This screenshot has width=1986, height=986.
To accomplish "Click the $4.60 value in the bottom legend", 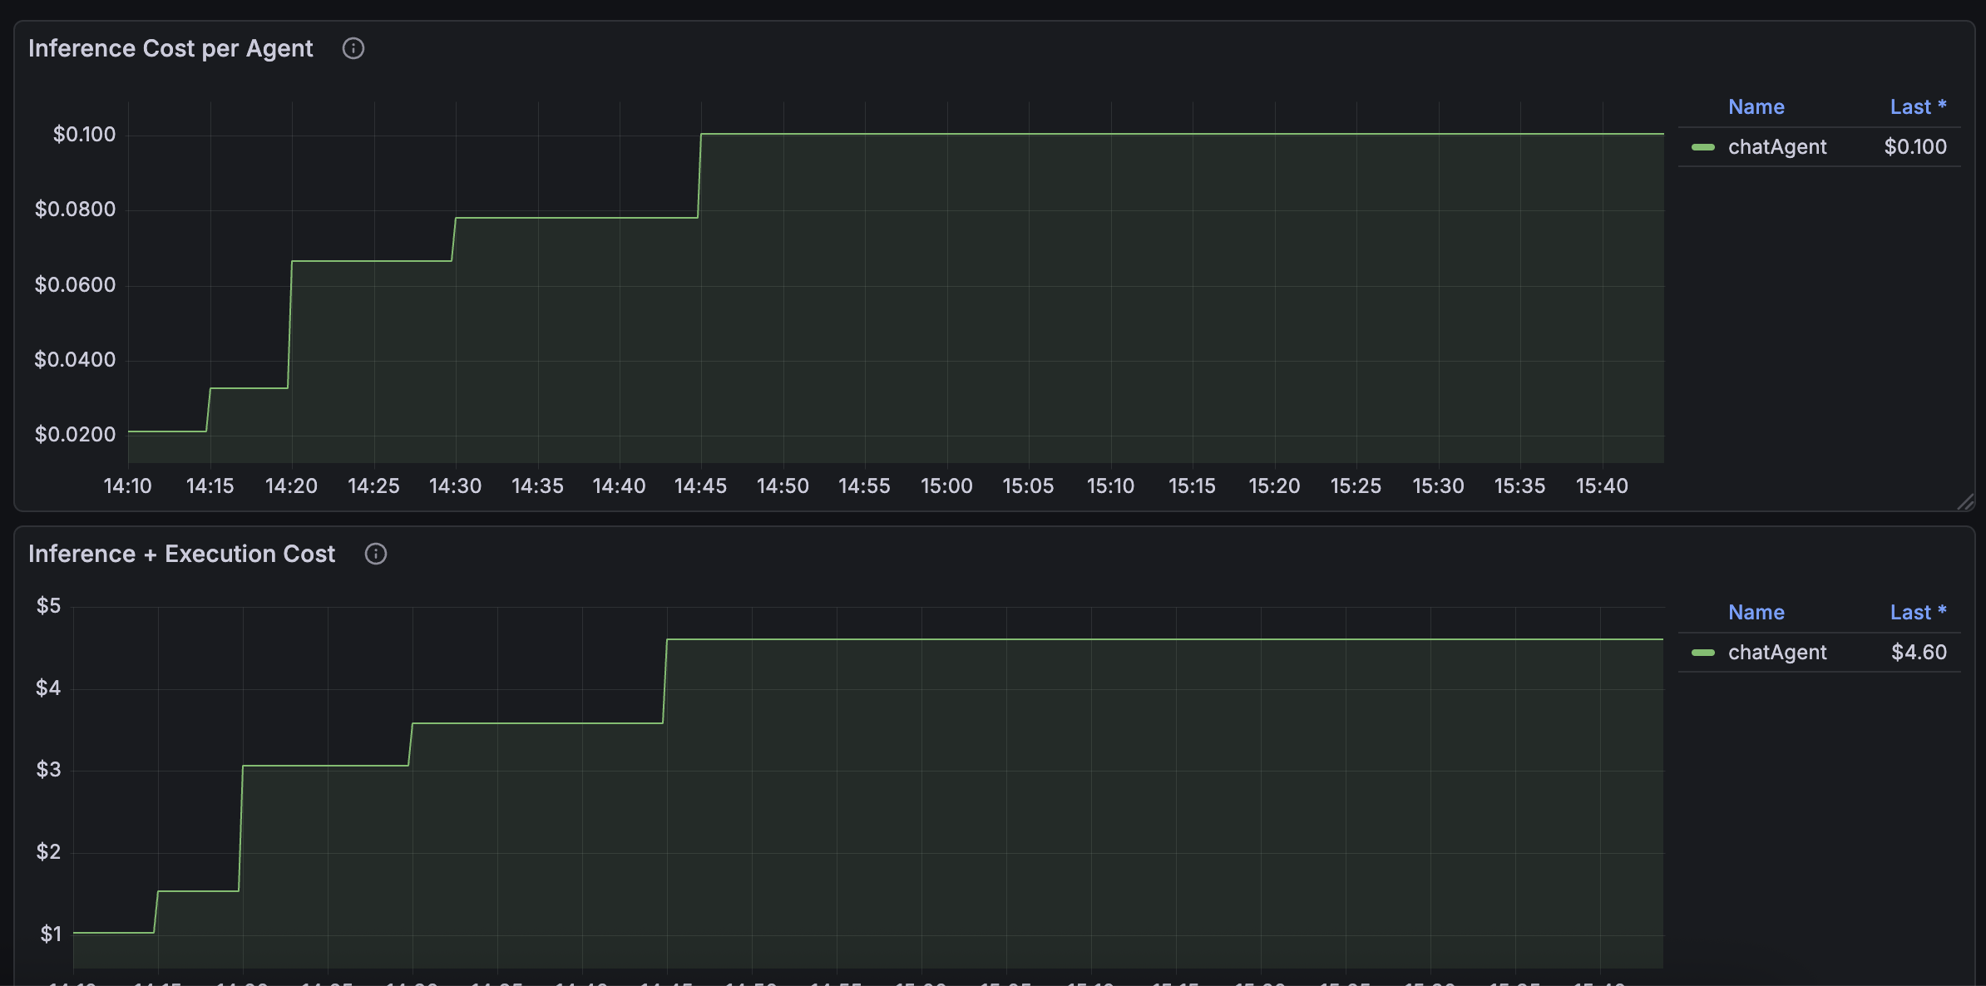I will click(x=1919, y=652).
